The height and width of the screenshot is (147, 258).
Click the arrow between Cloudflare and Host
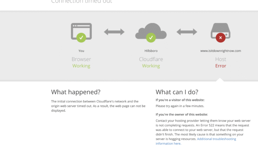tap(187, 32)
